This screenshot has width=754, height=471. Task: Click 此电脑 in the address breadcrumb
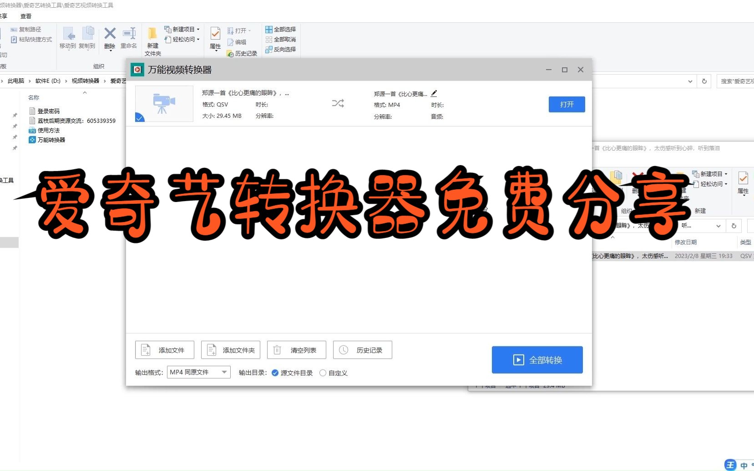tap(16, 81)
